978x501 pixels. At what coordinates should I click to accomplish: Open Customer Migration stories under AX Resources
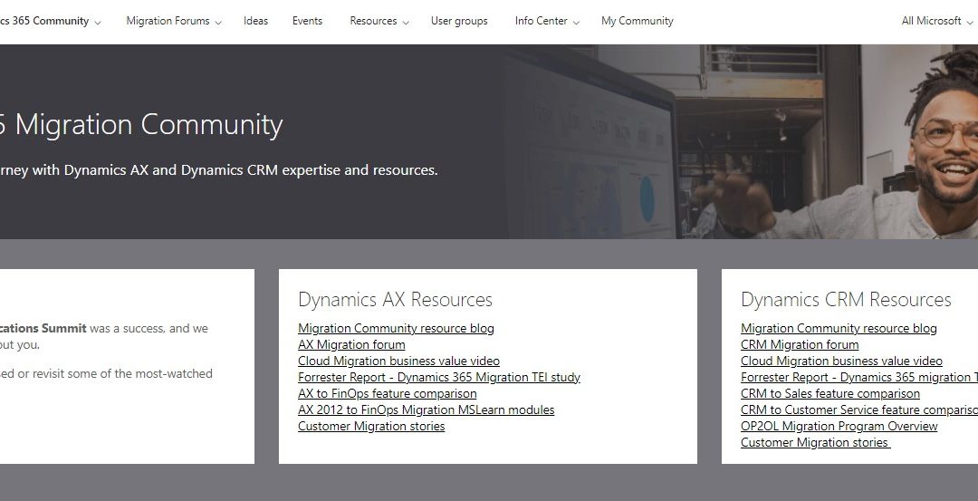(371, 426)
